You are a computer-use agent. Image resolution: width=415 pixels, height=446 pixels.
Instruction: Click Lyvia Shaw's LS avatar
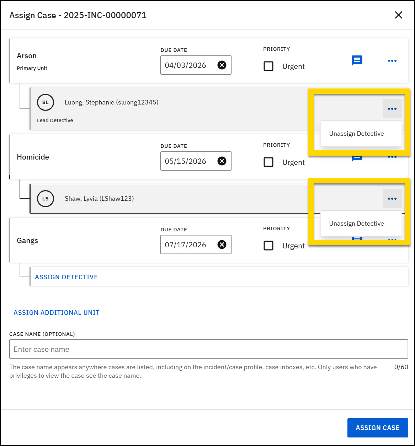pyautogui.click(x=46, y=199)
